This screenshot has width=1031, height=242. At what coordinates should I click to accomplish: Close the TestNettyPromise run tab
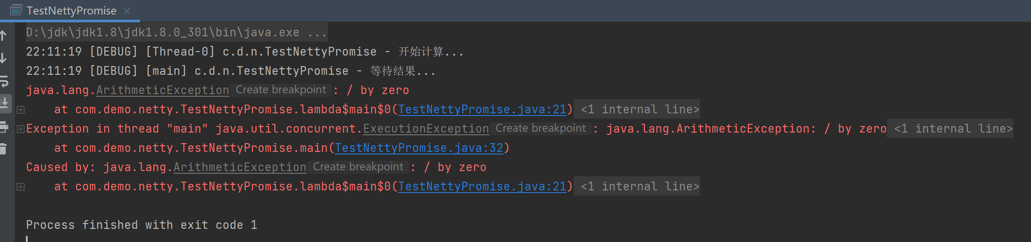127,11
